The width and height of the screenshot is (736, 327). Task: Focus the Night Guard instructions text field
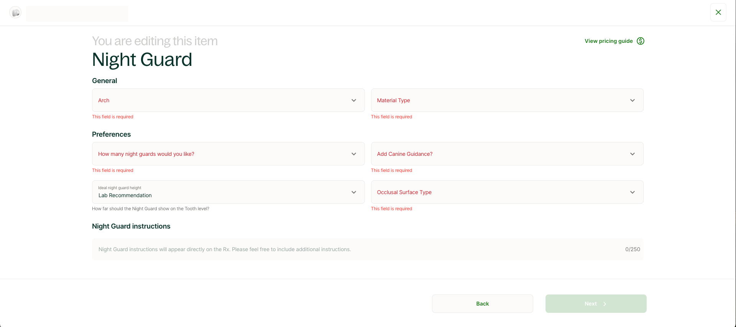(356, 249)
